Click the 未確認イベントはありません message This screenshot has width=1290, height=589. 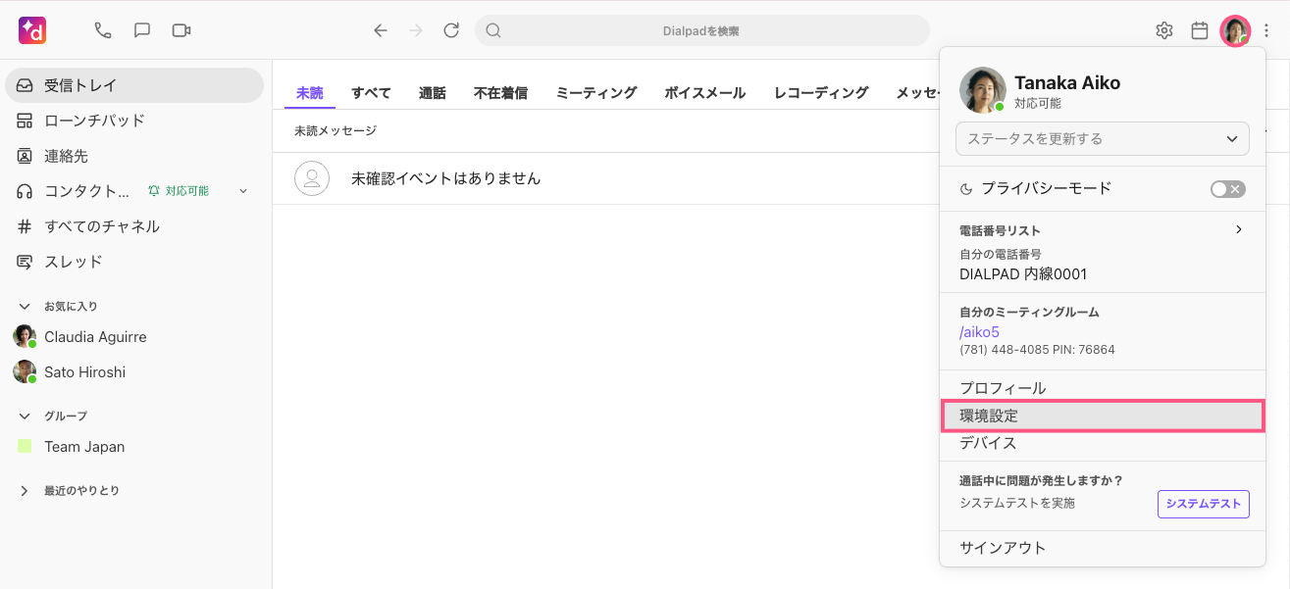pyautogui.click(x=446, y=178)
